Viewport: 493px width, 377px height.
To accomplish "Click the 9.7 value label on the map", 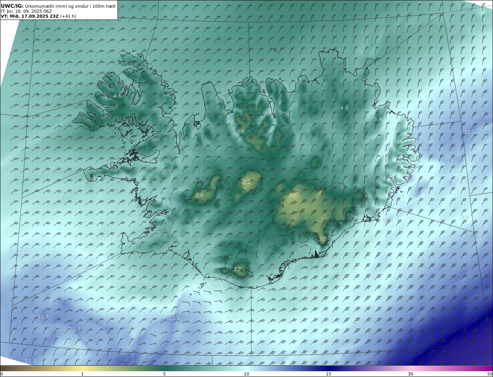I will point(465,218).
